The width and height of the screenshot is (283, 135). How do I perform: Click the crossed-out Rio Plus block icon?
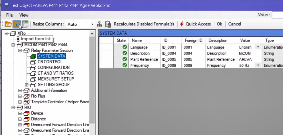click(x=27, y=96)
